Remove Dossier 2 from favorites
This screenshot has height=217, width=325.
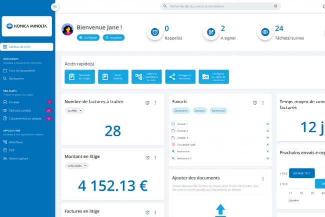click(267, 131)
